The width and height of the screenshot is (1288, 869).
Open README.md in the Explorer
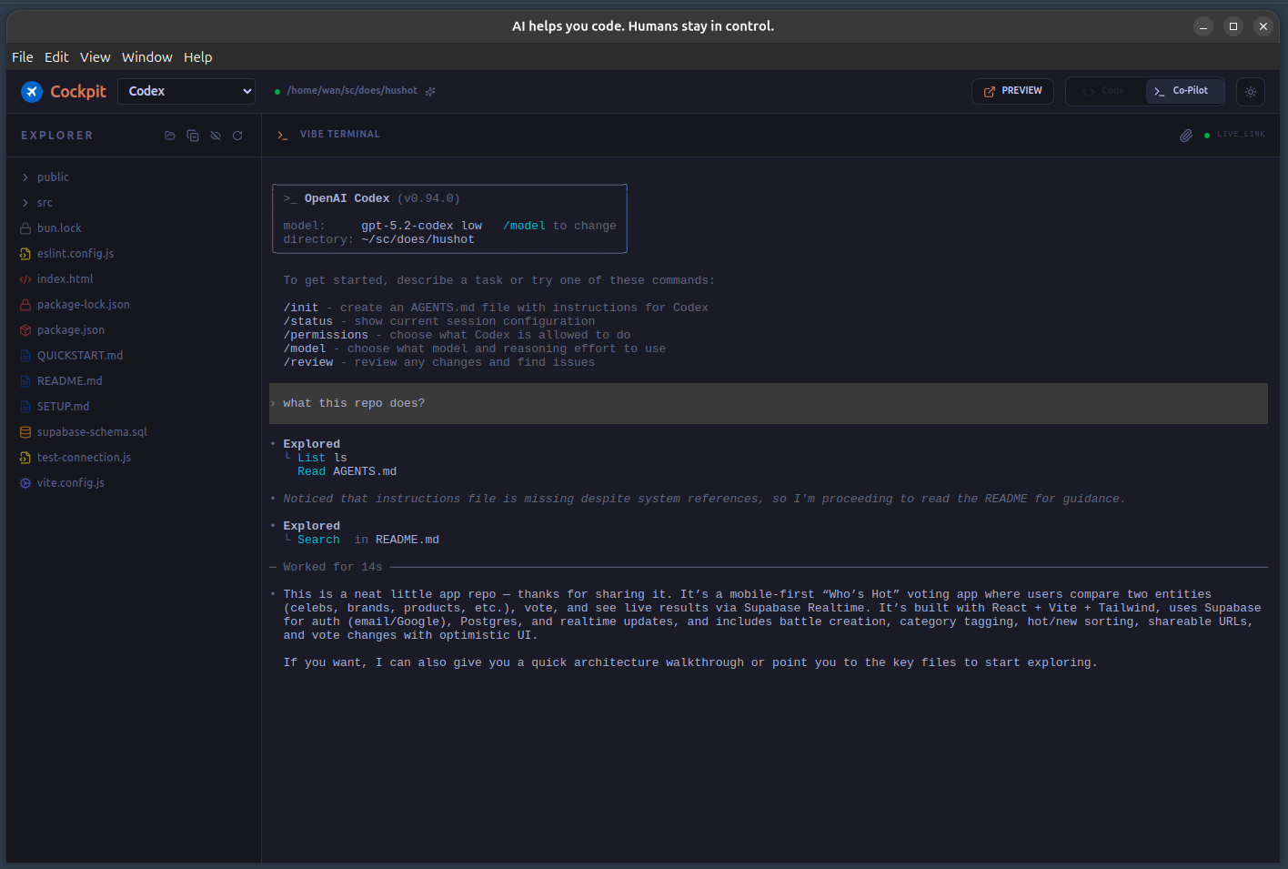click(69, 381)
